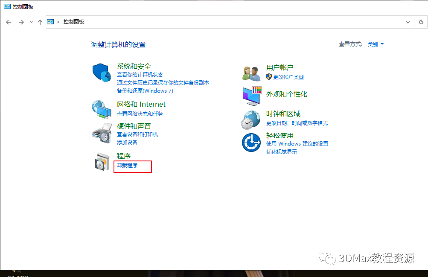Open 硬件和声音 category heading
Image resolution: width=428 pixels, height=277 pixels.
134,126
